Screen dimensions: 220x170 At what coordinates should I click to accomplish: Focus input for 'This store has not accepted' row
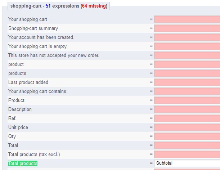coord(187,55)
